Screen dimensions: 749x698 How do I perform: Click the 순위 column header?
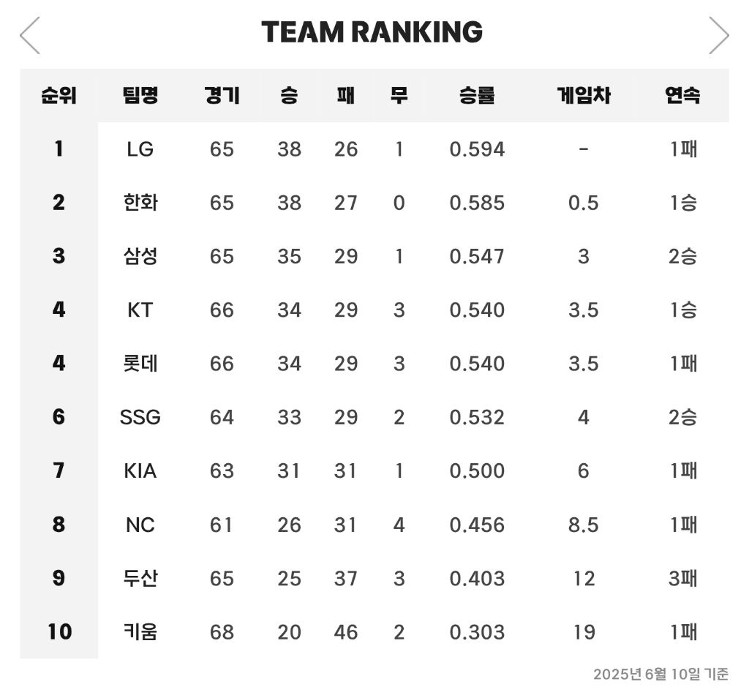coord(59,95)
